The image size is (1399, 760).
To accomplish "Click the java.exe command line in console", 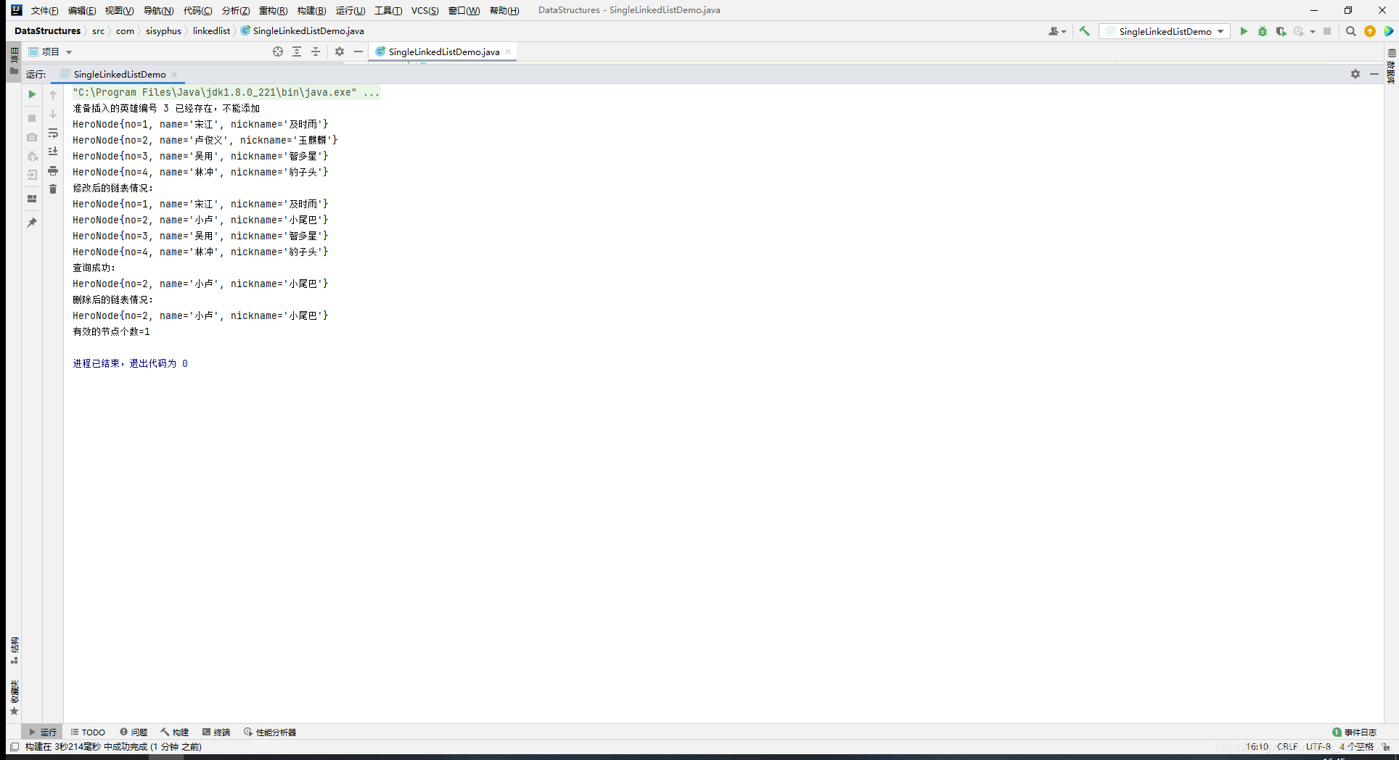I will click(226, 92).
